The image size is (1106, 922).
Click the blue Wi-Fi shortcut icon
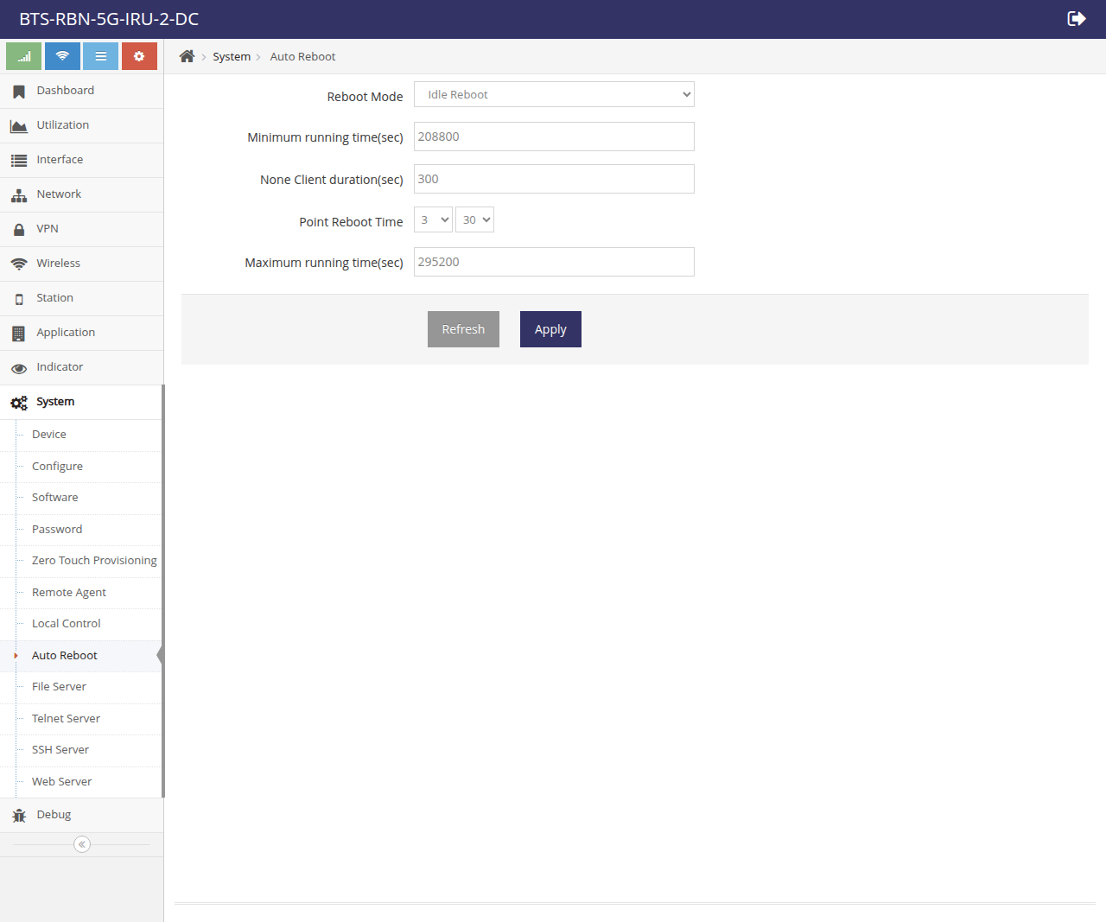pos(62,56)
